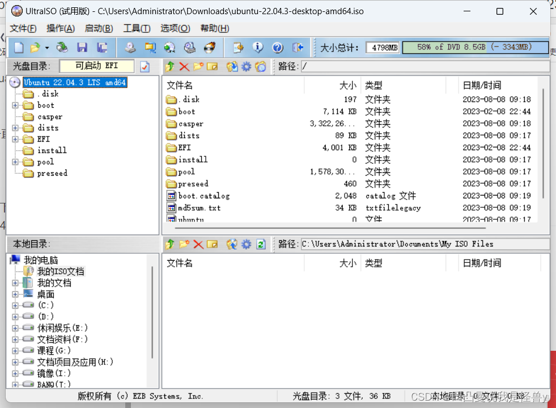Open the 文件(F) menu

click(23, 28)
